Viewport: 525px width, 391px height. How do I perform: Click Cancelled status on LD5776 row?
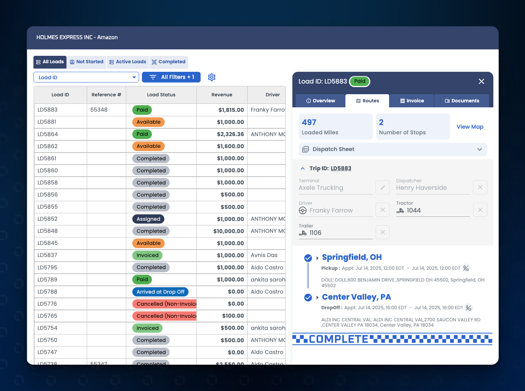click(x=164, y=304)
